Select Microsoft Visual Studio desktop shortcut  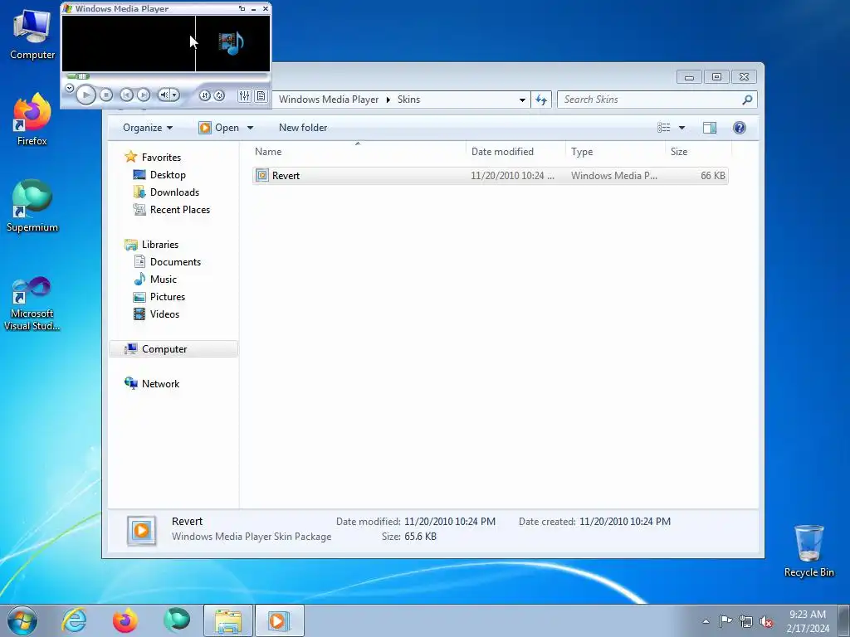click(x=32, y=304)
